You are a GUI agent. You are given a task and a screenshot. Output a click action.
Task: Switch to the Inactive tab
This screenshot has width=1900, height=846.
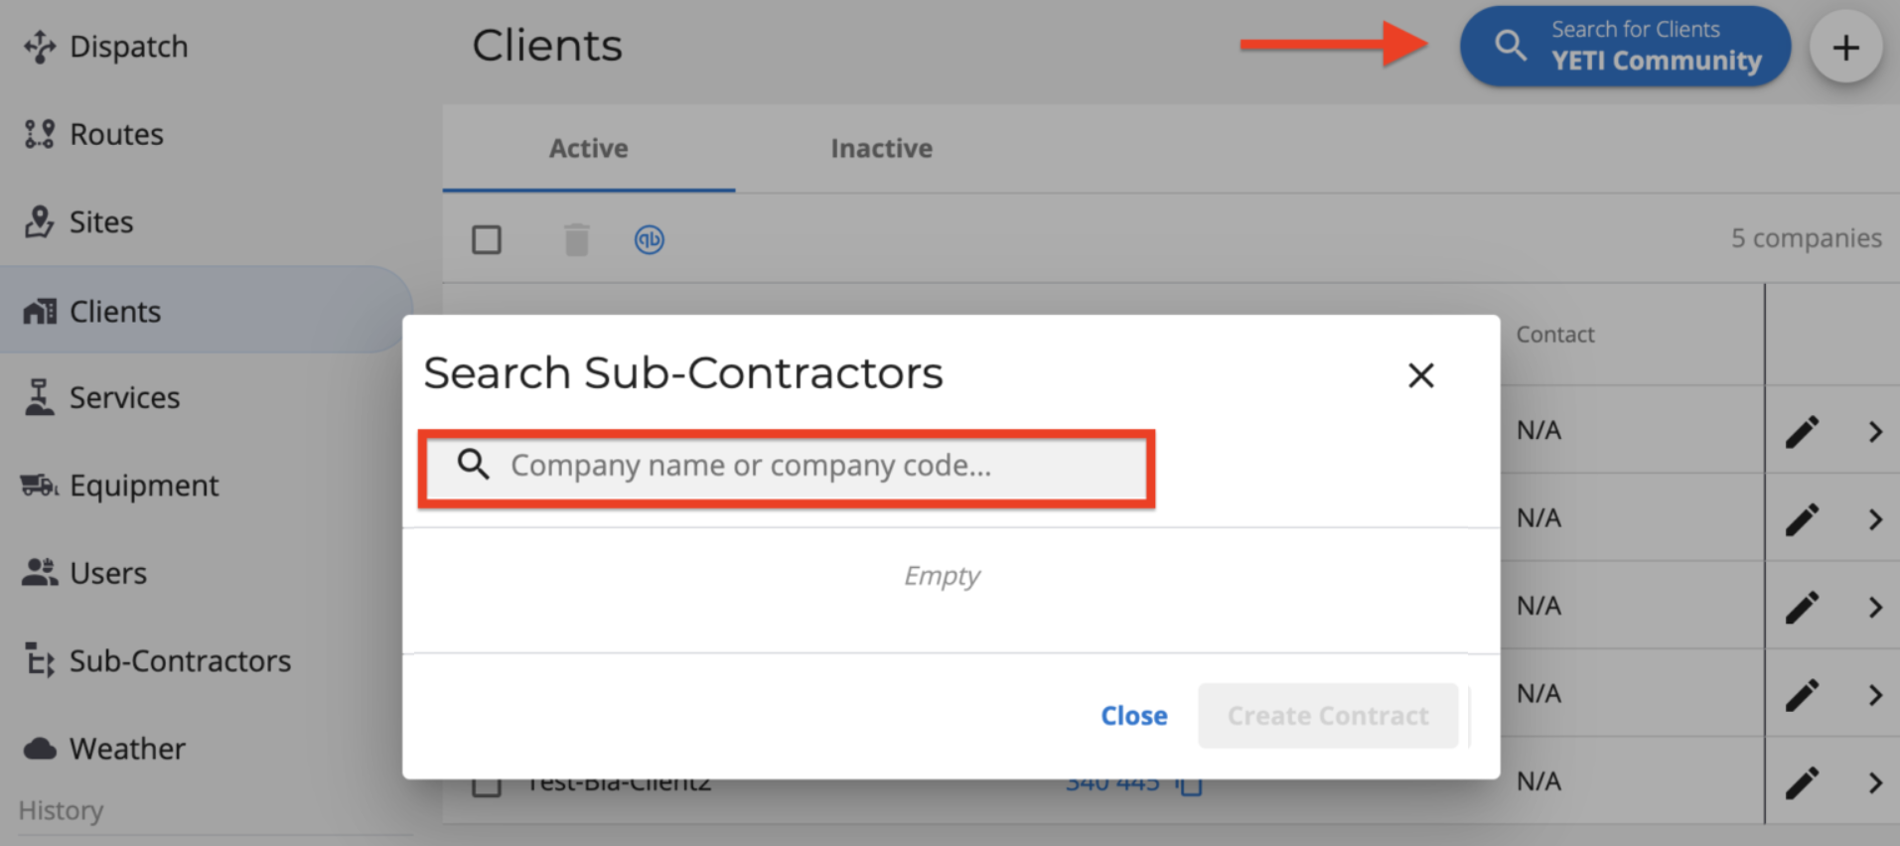pyautogui.click(x=881, y=149)
